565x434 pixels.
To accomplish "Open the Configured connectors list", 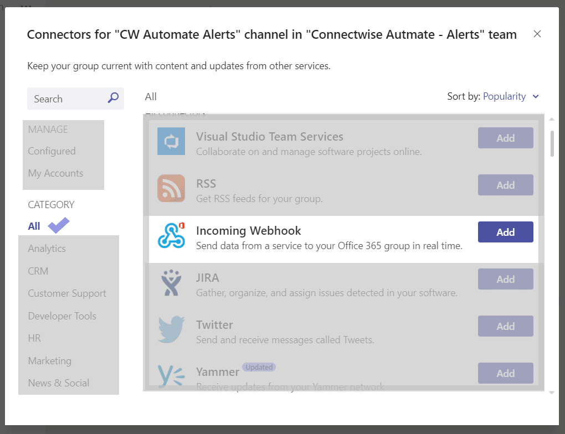I will [x=52, y=151].
